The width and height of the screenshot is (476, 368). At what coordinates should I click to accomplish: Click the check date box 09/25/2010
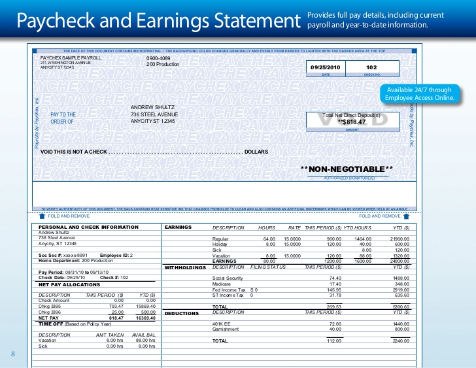pos(326,69)
